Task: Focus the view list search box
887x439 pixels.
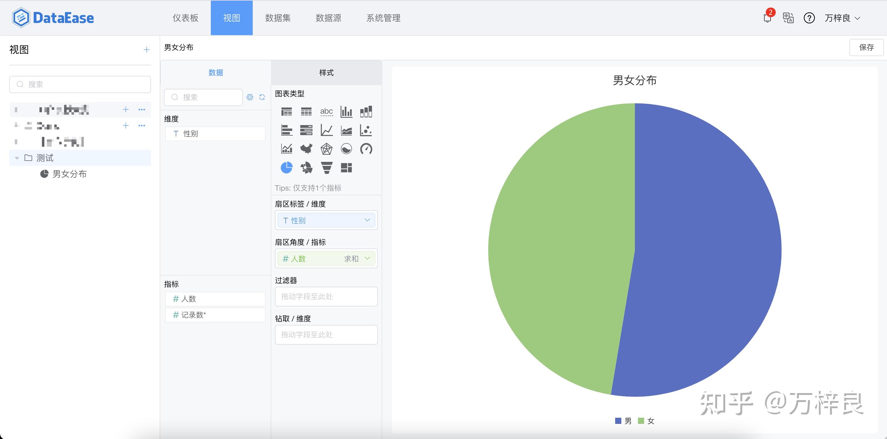Action: point(80,84)
